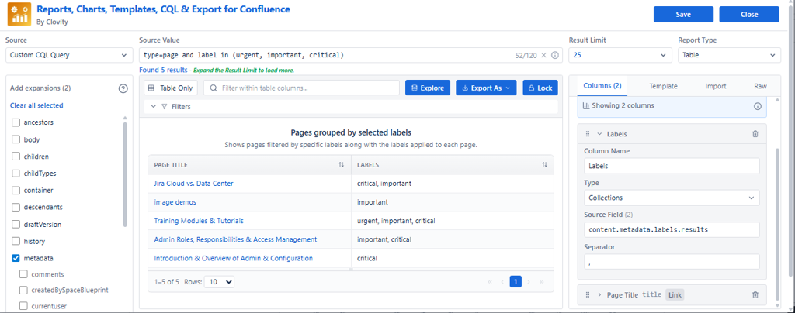Screen dimensions: 795x313
Task: Sort by the LABELS sort icon
Action: 544,165
